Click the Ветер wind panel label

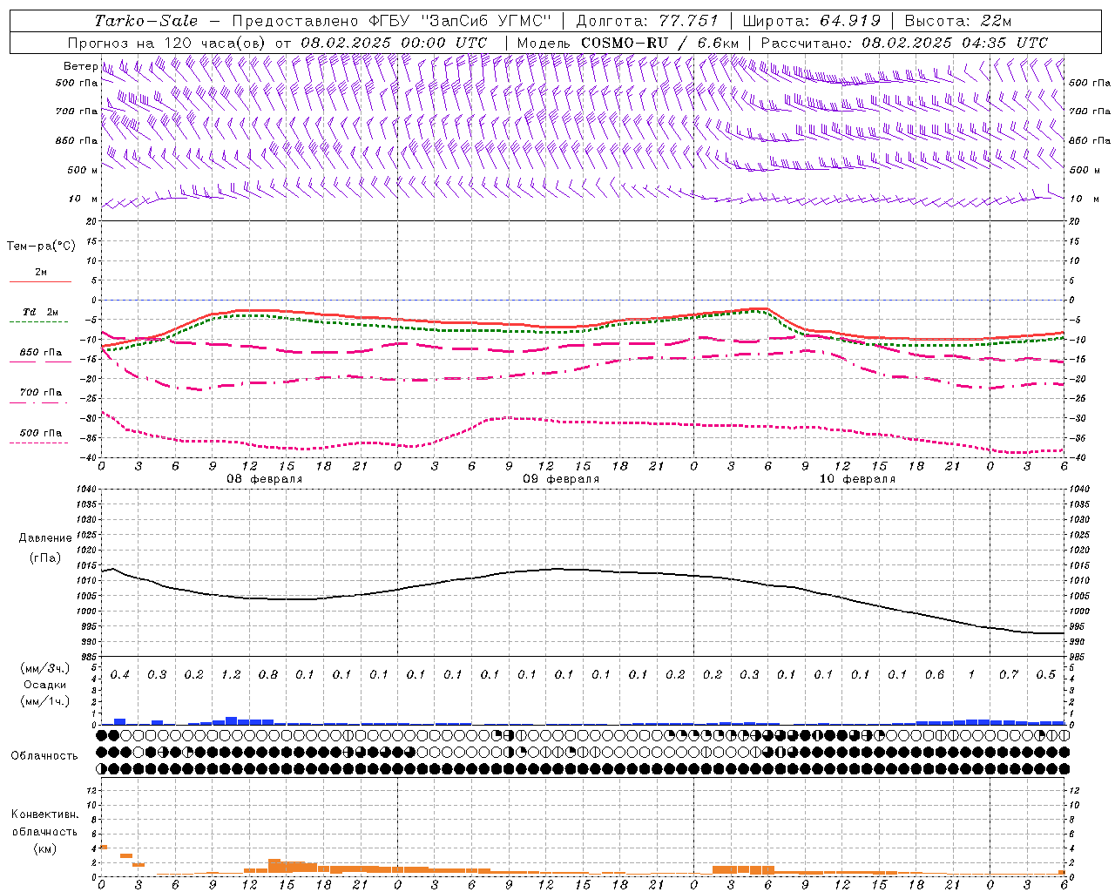(80, 66)
